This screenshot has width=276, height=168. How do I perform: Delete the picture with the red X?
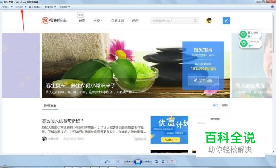coord(172,162)
